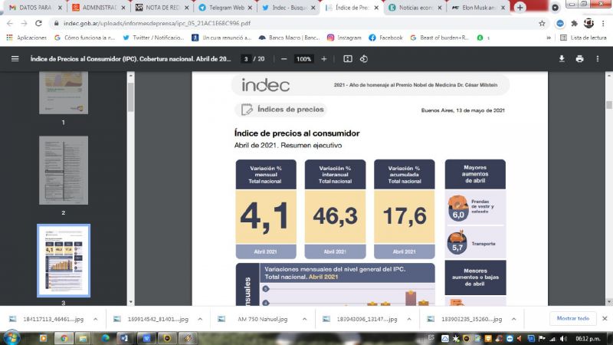This screenshot has height=345, width=613.
Task: Switch to the Elon Musk tab
Action: (478, 8)
